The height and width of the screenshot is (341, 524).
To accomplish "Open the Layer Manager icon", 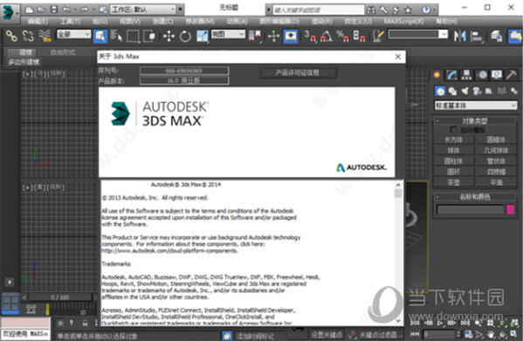I will tap(496, 36).
